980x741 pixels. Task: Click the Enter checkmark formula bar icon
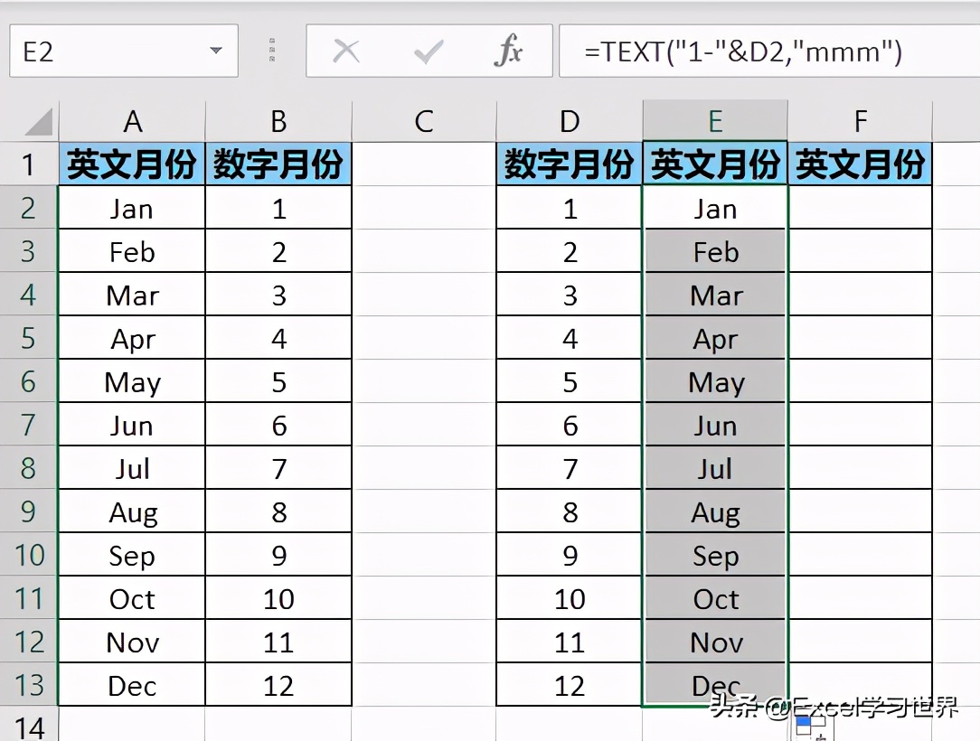[429, 52]
